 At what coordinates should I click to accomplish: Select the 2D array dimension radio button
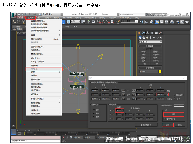[111, 114]
